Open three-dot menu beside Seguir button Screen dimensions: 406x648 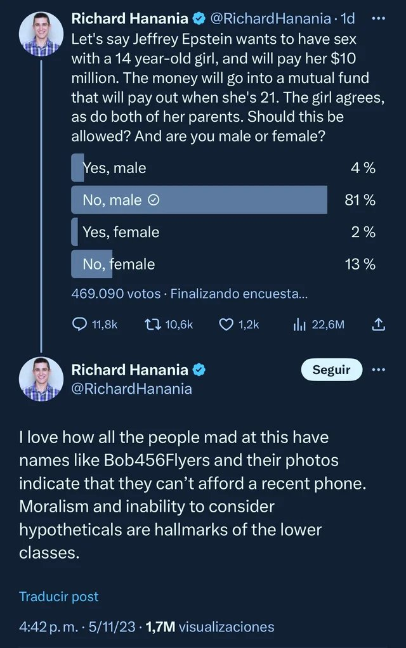coord(378,370)
